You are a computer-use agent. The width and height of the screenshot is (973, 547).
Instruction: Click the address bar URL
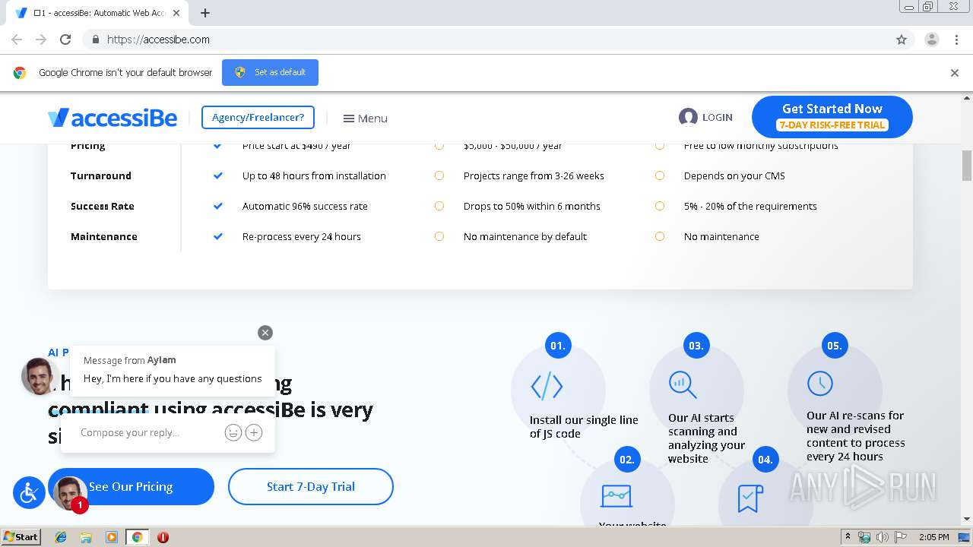pyautogui.click(x=158, y=40)
